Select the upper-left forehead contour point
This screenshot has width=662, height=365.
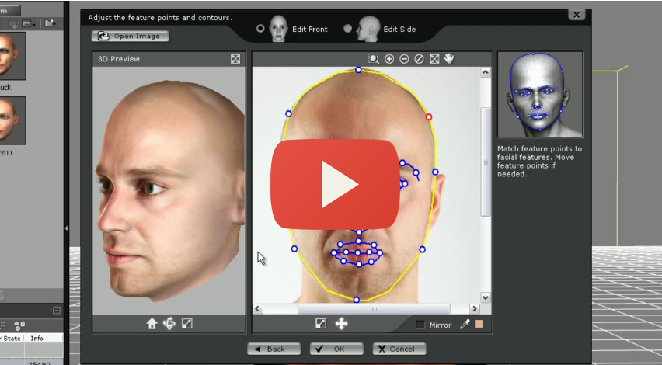[288, 114]
